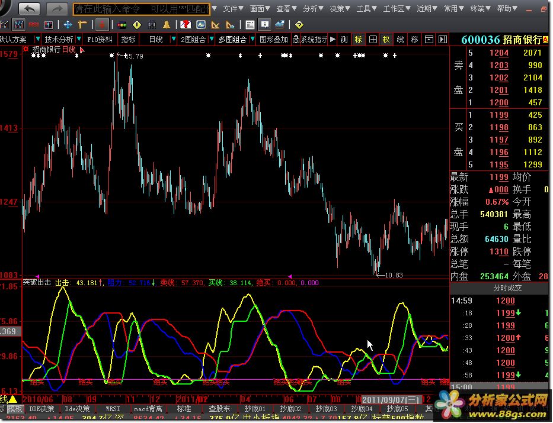Switch to the DDE决策 bottom tab

pyautogui.click(x=41, y=409)
